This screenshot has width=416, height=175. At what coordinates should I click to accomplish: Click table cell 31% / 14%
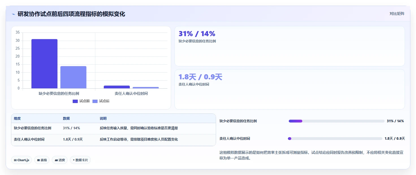tap(71, 128)
